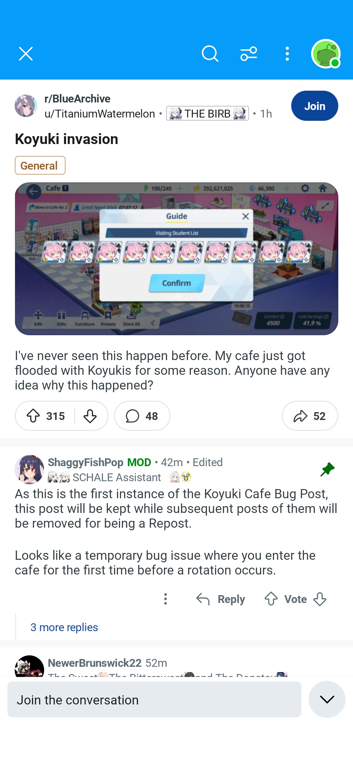Screen dimensions: 353x766
Task: Reply to ShaggyFishPop's pinned comment
Action: pyautogui.click(x=221, y=599)
